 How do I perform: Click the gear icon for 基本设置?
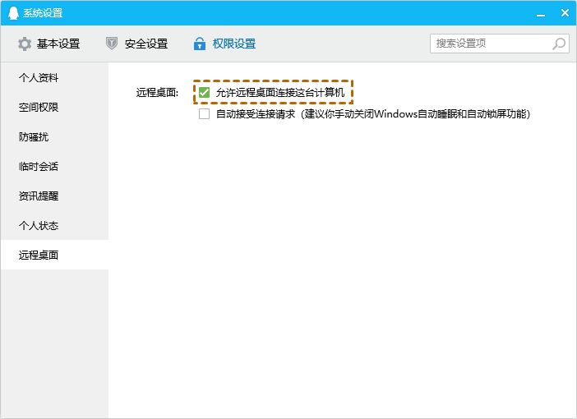(x=25, y=44)
